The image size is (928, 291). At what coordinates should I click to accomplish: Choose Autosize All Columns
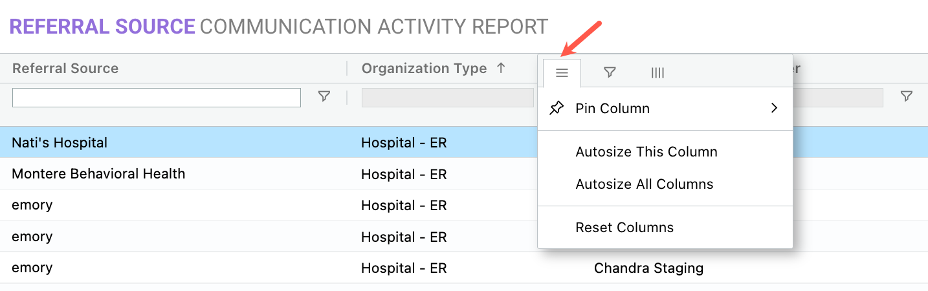click(644, 184)
